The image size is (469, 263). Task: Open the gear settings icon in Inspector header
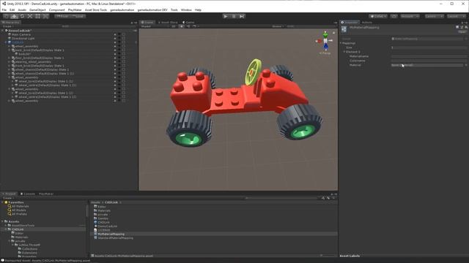tap(466, 27)
